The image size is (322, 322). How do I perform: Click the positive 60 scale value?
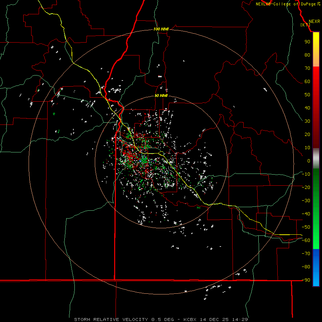pyautogui.click(x=307, y=82)
